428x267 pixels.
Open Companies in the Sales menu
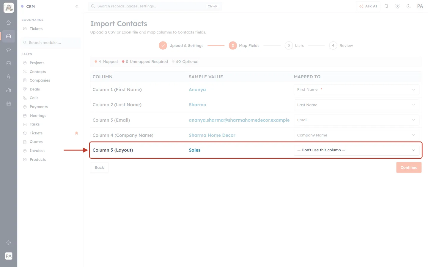[x=40, y=80]
